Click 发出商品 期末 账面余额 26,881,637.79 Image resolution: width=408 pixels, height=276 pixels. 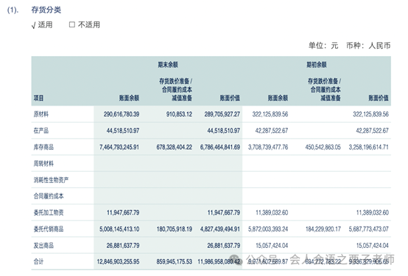123,245
